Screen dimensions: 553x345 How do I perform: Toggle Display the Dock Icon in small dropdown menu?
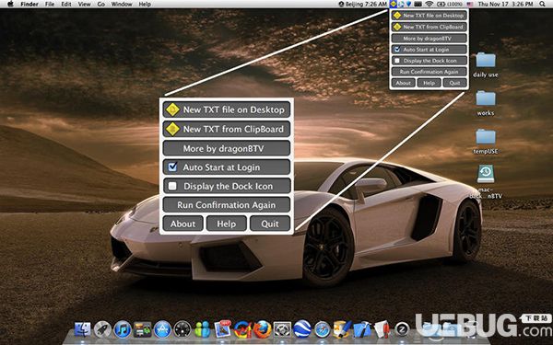397,61
